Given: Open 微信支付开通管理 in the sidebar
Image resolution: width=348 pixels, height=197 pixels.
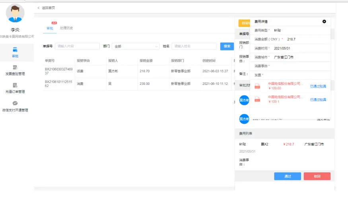Looking at the screenshot, I should pyautogui.click(x=15, y=106).
